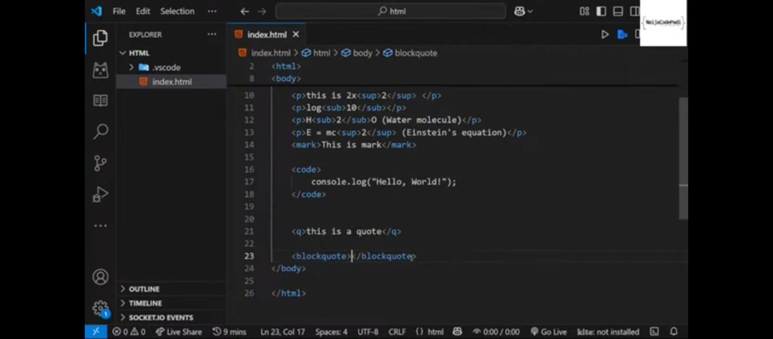This screenshot has width=773, height=339.
Task: Open the GitHub Copilot cat icon in activity bar
Action: coord(100,69)
